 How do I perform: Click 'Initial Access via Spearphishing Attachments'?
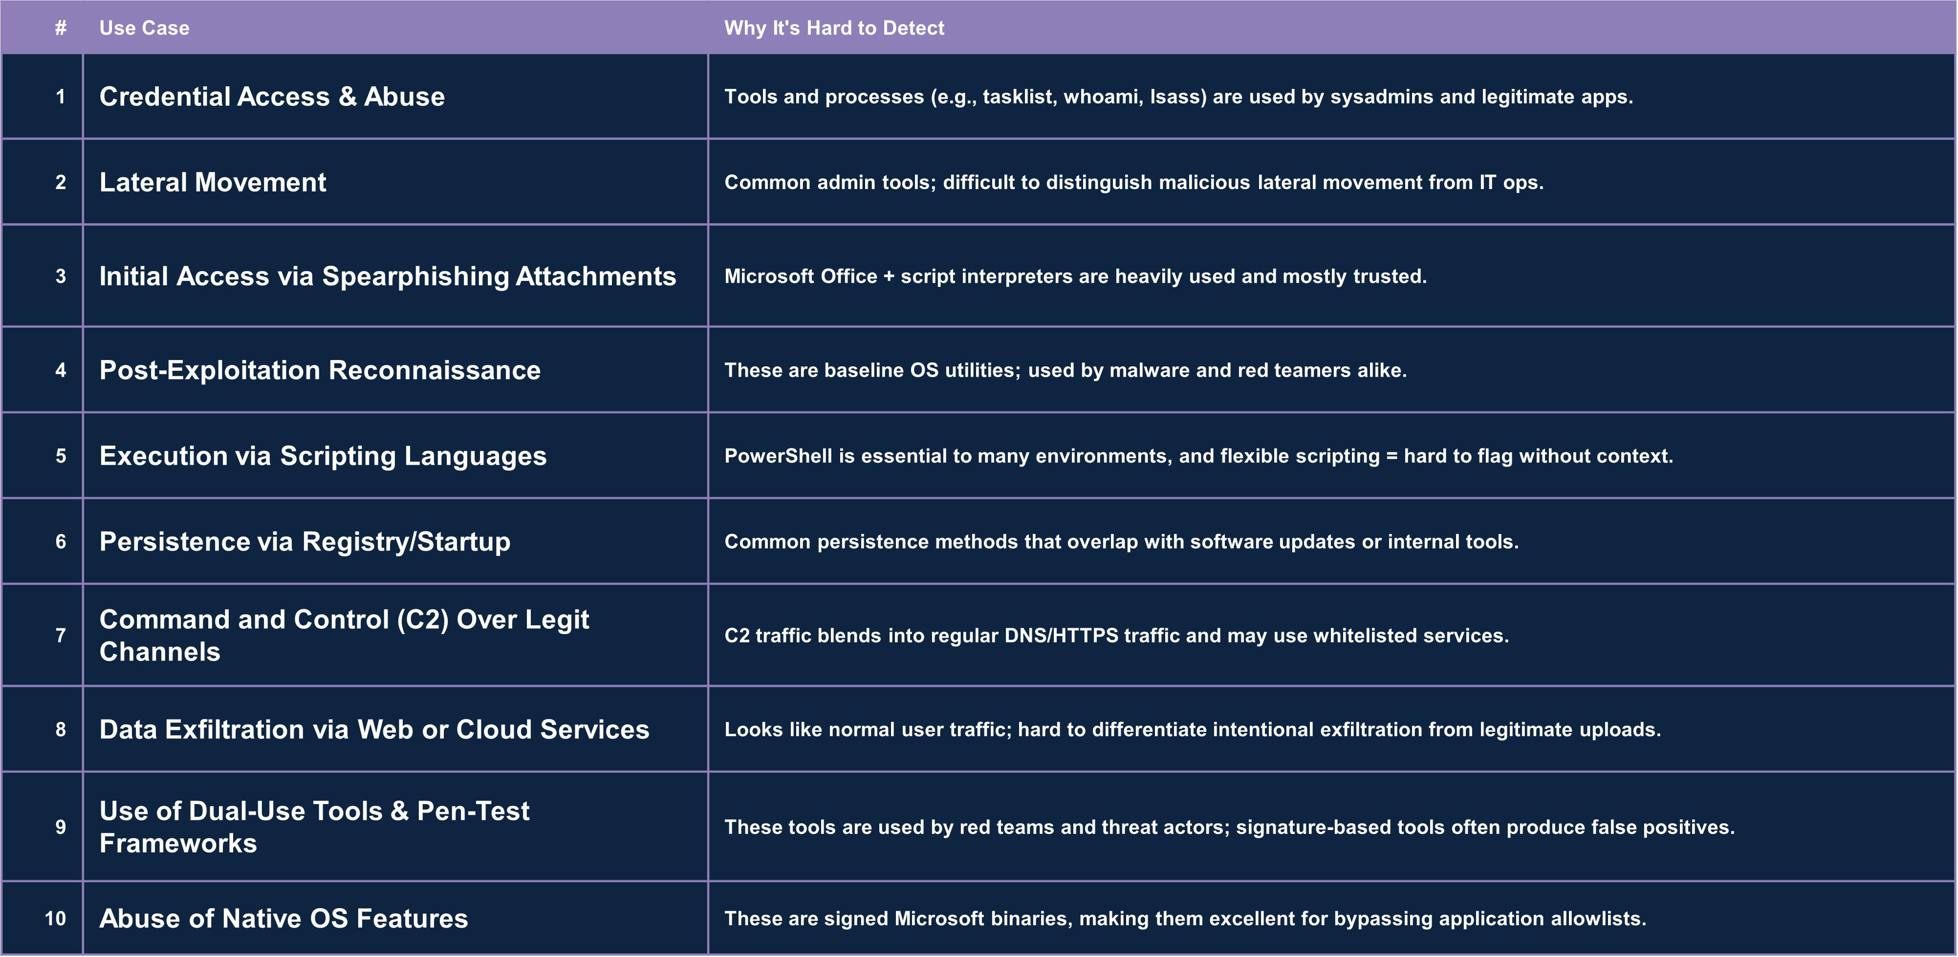point(388,276)
